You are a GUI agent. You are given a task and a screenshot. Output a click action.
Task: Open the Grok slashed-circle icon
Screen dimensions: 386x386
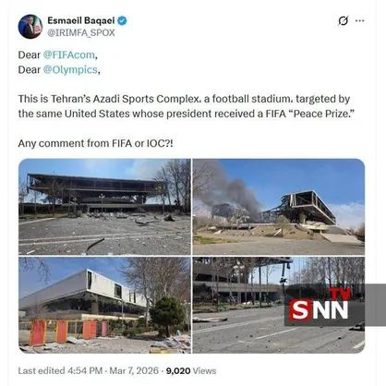pos(343,21)
